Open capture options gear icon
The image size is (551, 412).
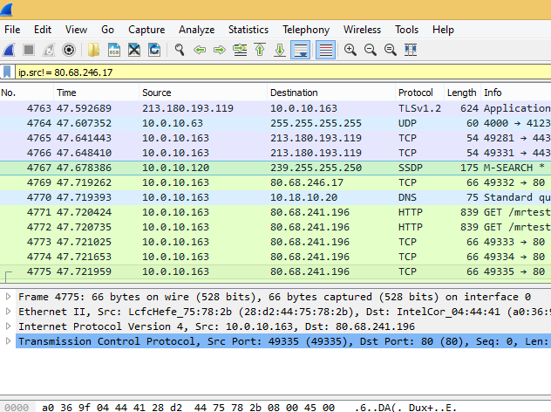69,50
